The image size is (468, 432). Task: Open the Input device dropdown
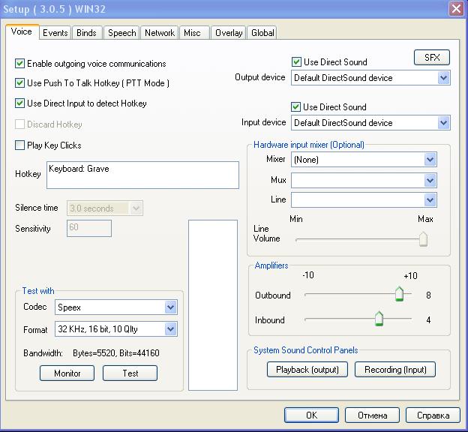click(x=443, y=123)
